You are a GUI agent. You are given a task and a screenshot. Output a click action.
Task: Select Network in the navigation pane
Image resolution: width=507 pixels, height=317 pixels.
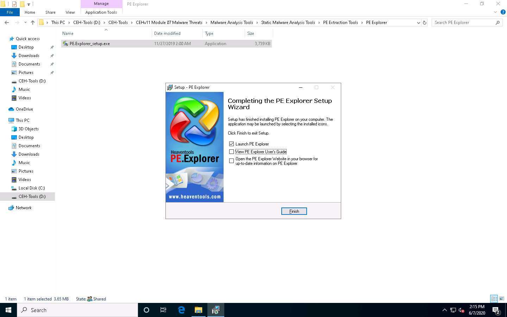[24, 208]
